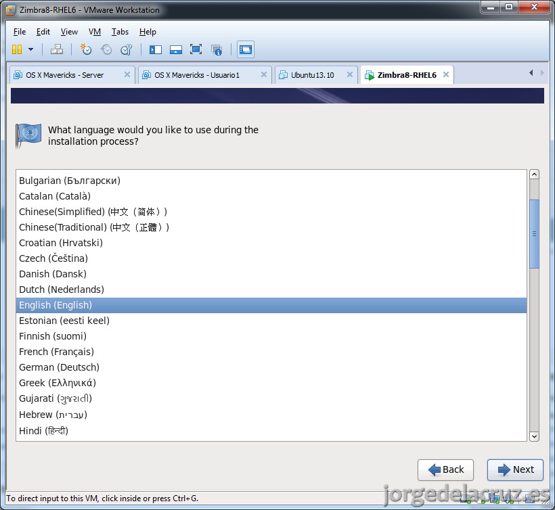Switch to OS X Mavericks - Usuario1 tab

(204, 75)
